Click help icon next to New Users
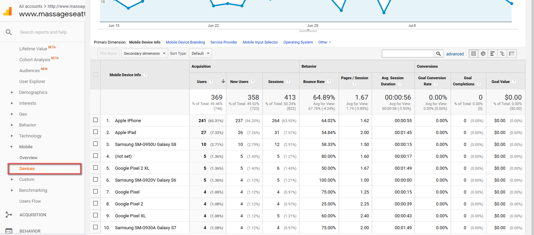Image resolution: width=534 pixels, height=235 pixels. (253, 82)
